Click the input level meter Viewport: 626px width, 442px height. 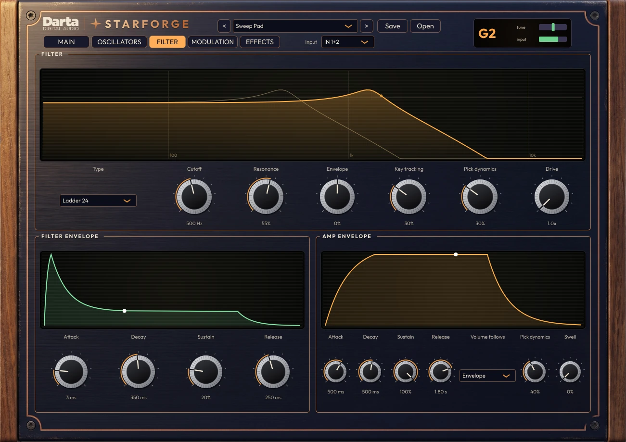point(553,39)
